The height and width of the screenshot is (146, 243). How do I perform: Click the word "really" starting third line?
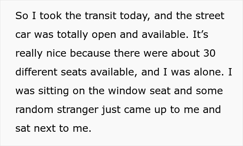pyautogui.click(x=29, y=54)
